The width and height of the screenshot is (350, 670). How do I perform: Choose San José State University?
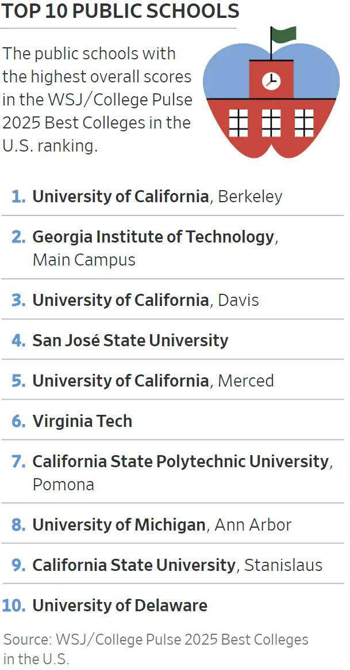coord(130,340)
